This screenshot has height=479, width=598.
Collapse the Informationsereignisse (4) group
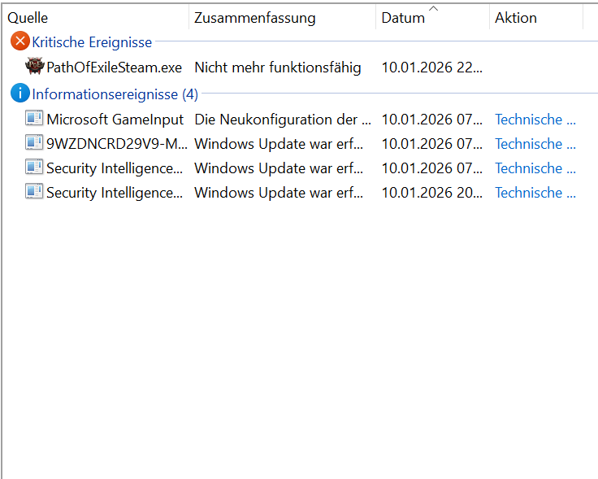(x=115, y=94)
